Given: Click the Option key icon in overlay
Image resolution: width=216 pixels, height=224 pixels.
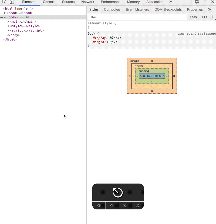Looking at the screenshot, I should click(x=124, y=205).
